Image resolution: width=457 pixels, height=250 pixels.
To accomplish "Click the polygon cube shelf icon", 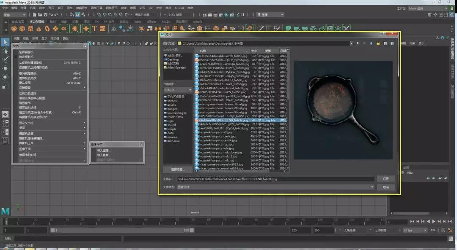I will pos(22,29).
